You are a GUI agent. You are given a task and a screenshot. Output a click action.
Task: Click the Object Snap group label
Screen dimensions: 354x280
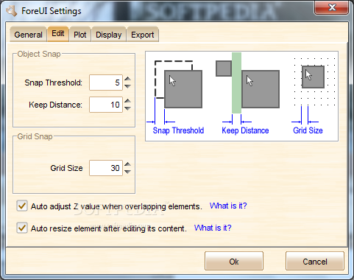point(39,54)
